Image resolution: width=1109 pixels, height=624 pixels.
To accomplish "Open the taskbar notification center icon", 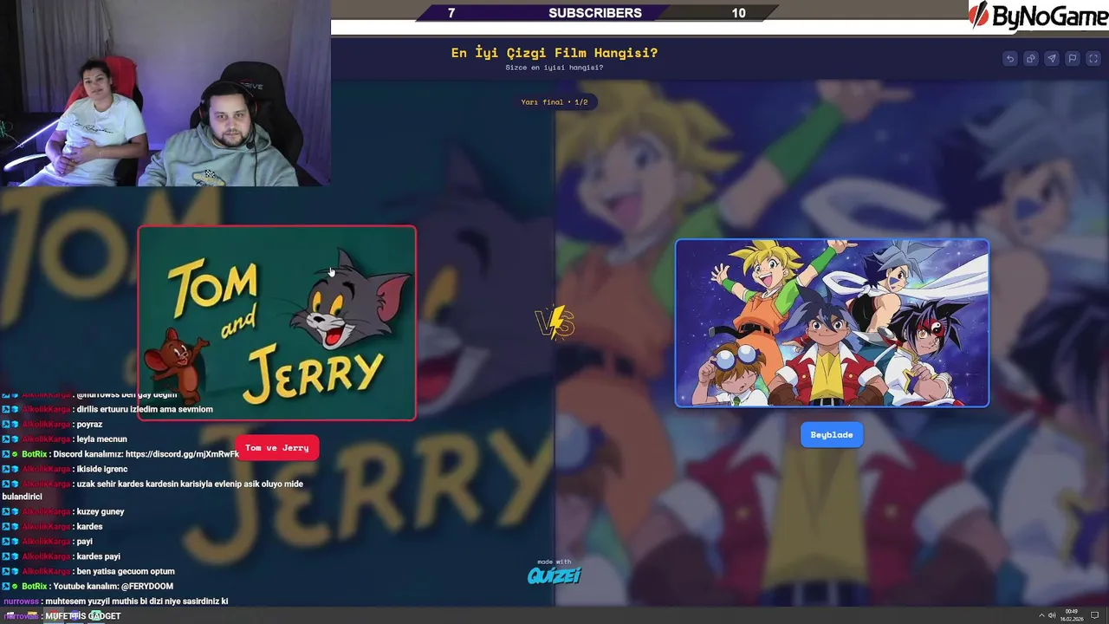I will pos(1094,616).
